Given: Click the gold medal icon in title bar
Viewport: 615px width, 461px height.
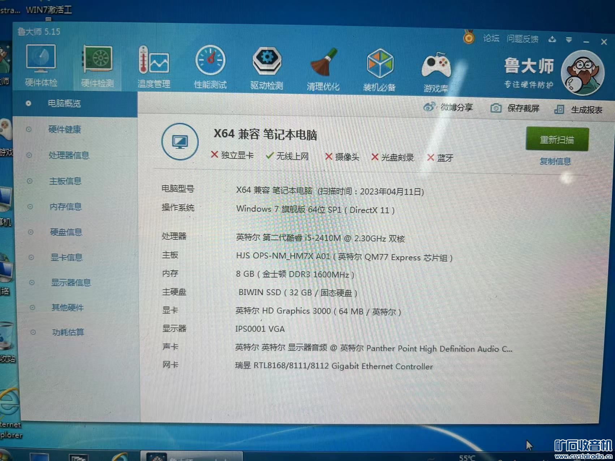Looking at the screenshot, I should pos(469,37).
